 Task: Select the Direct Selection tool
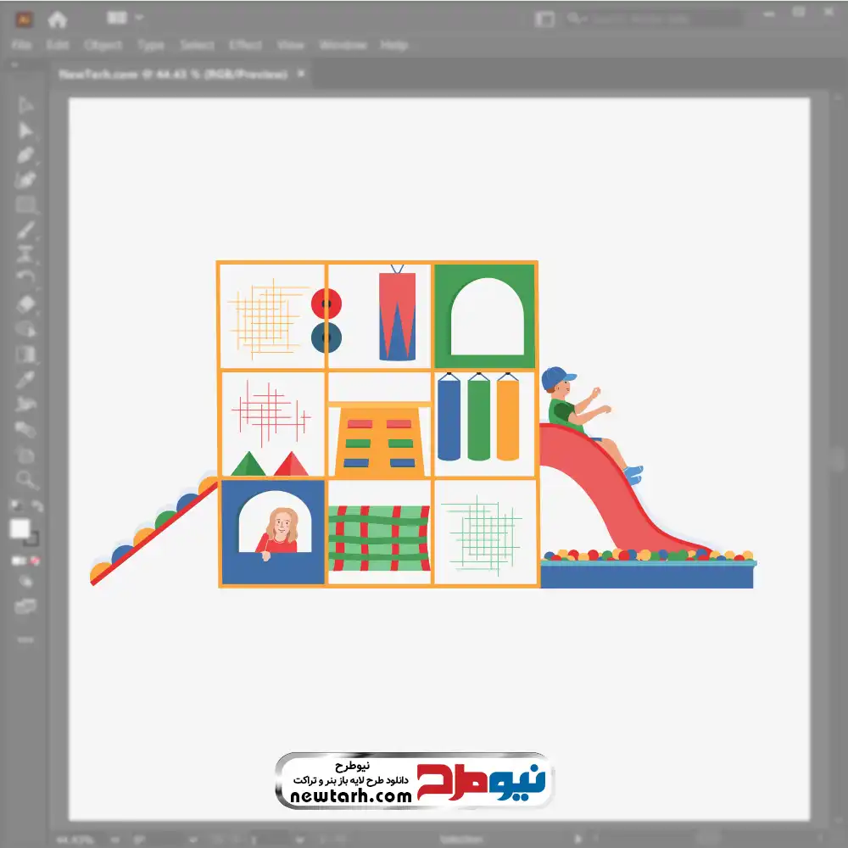[x=25, y=131]
